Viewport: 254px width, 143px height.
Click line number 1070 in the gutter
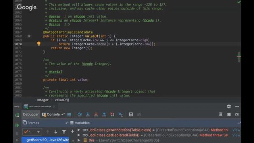[x=18, y=44]
